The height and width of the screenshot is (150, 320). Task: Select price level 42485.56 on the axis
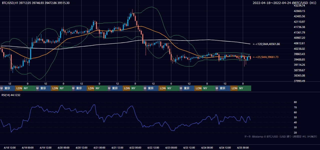[299, 16]
